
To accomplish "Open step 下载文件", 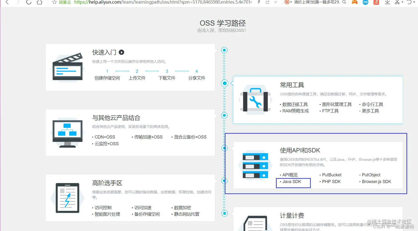I will pos(167,78).
